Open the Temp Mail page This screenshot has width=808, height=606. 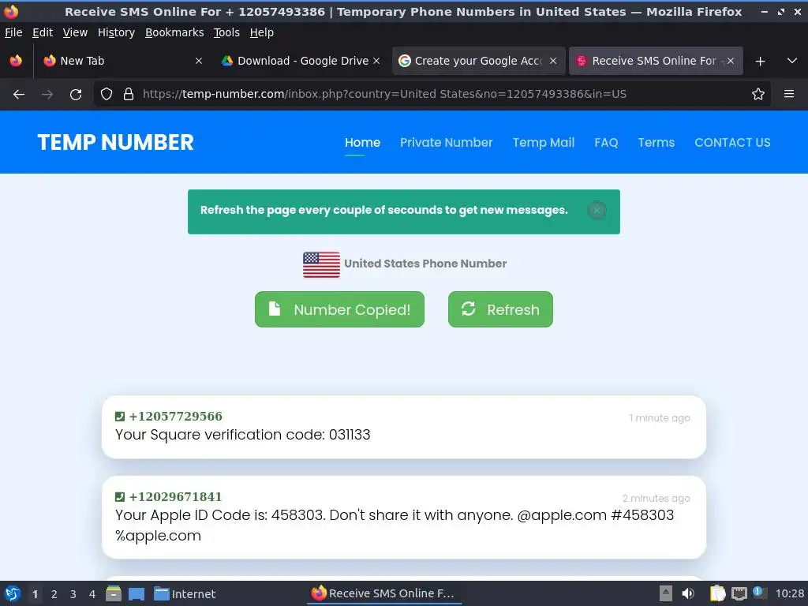tap(543, 143)
